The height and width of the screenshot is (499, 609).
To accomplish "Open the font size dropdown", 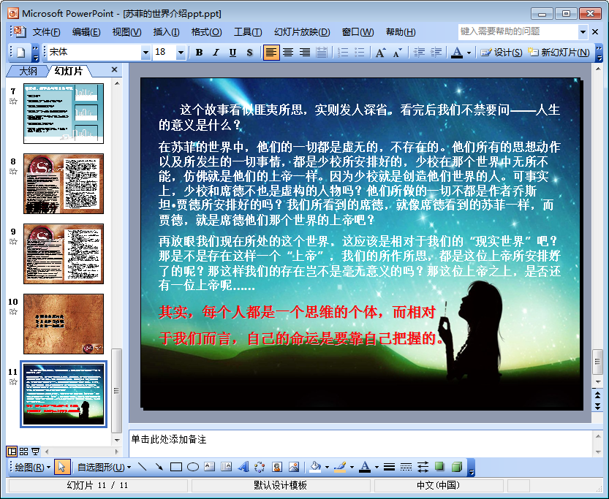I will (x=181, y=53).
